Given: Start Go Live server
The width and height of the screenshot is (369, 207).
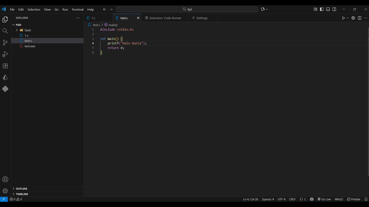Looking at the screenshot, I should [324, 199].
